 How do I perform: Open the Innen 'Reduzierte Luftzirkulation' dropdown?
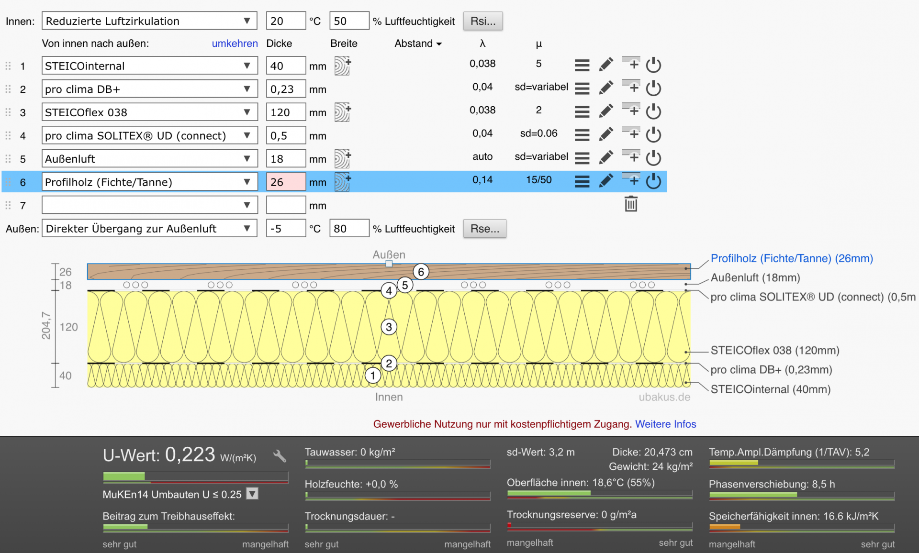(x=149, y=21)
